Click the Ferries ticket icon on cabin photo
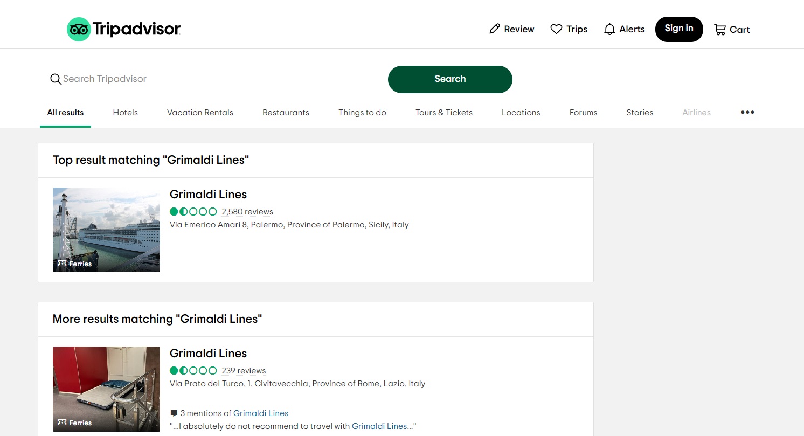 [x=62, y=423]
